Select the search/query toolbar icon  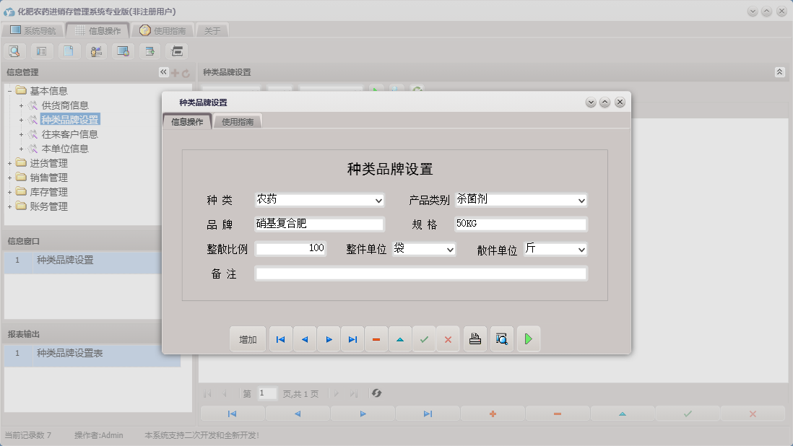(14, 51)
